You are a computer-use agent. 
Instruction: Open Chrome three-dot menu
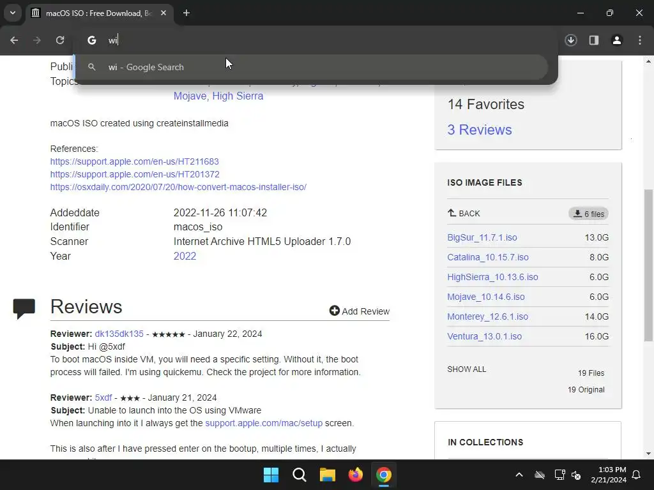640,40
